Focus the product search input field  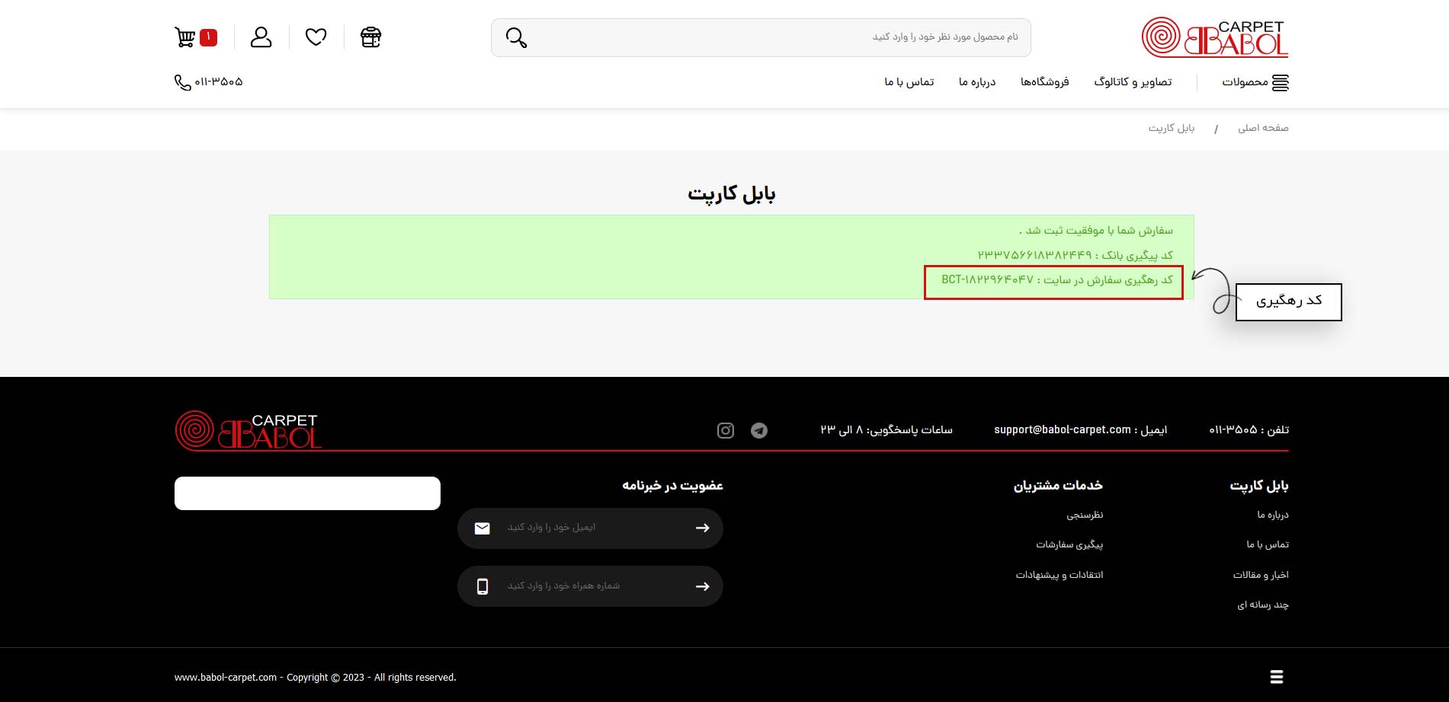pyautogui.click(x=761, y=37)
